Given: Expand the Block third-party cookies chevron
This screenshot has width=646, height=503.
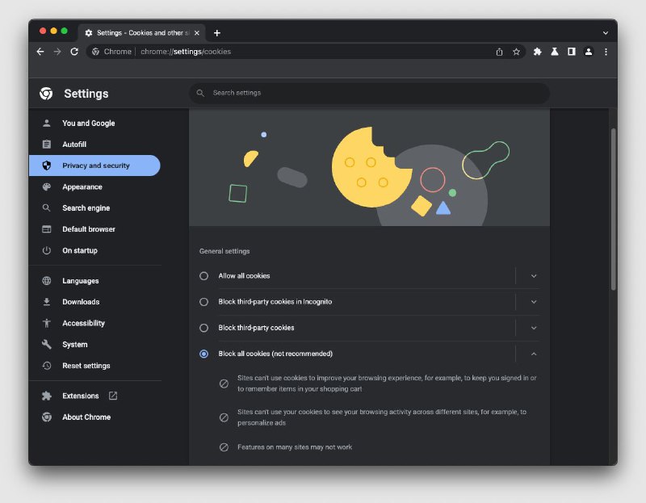Looking at the screenshot, I should [x=534, y=328].
